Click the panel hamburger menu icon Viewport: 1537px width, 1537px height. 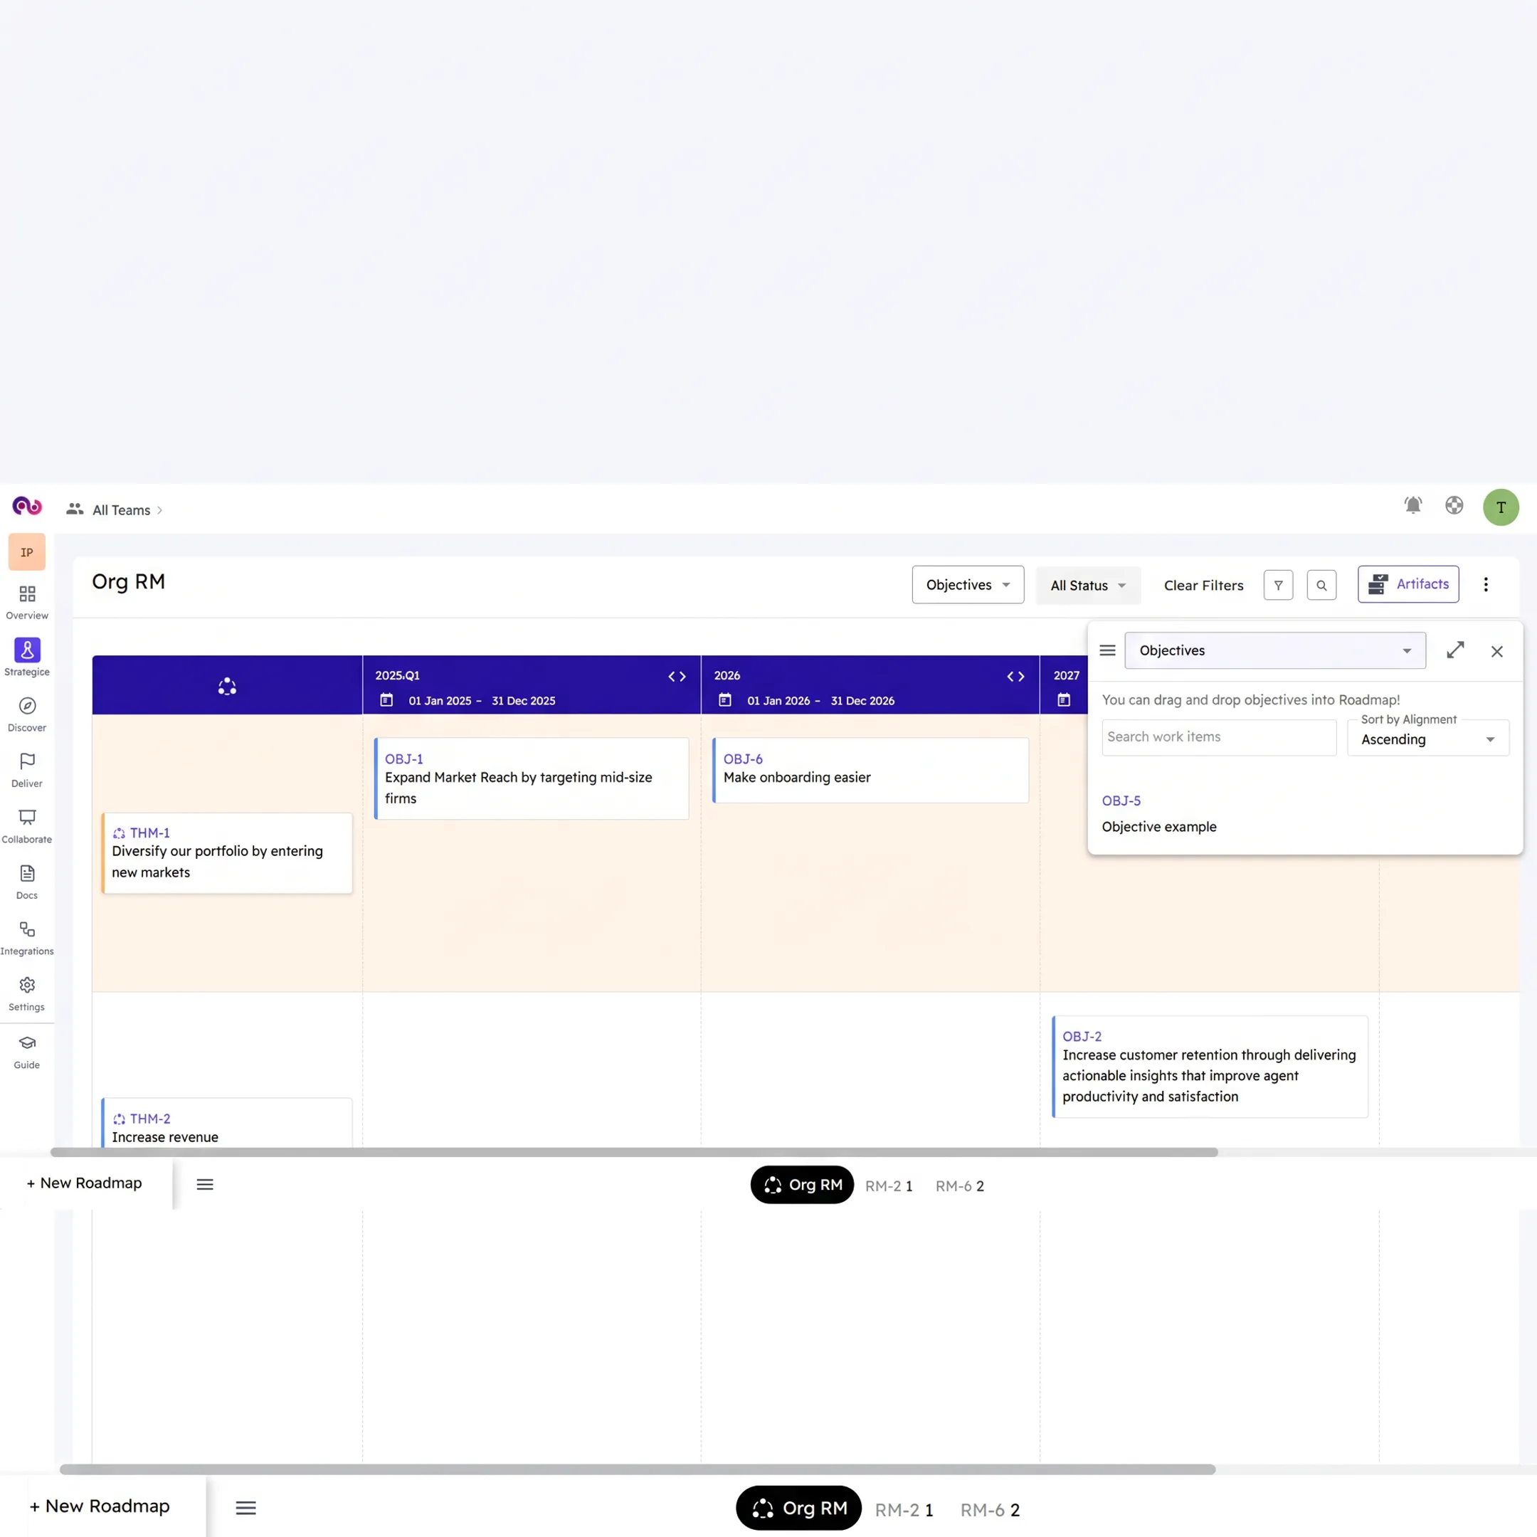pos(1106,650)
